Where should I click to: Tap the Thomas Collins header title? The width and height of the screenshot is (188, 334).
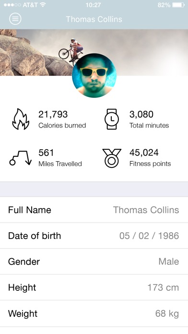pyautogui.click(x=94, y=19)
